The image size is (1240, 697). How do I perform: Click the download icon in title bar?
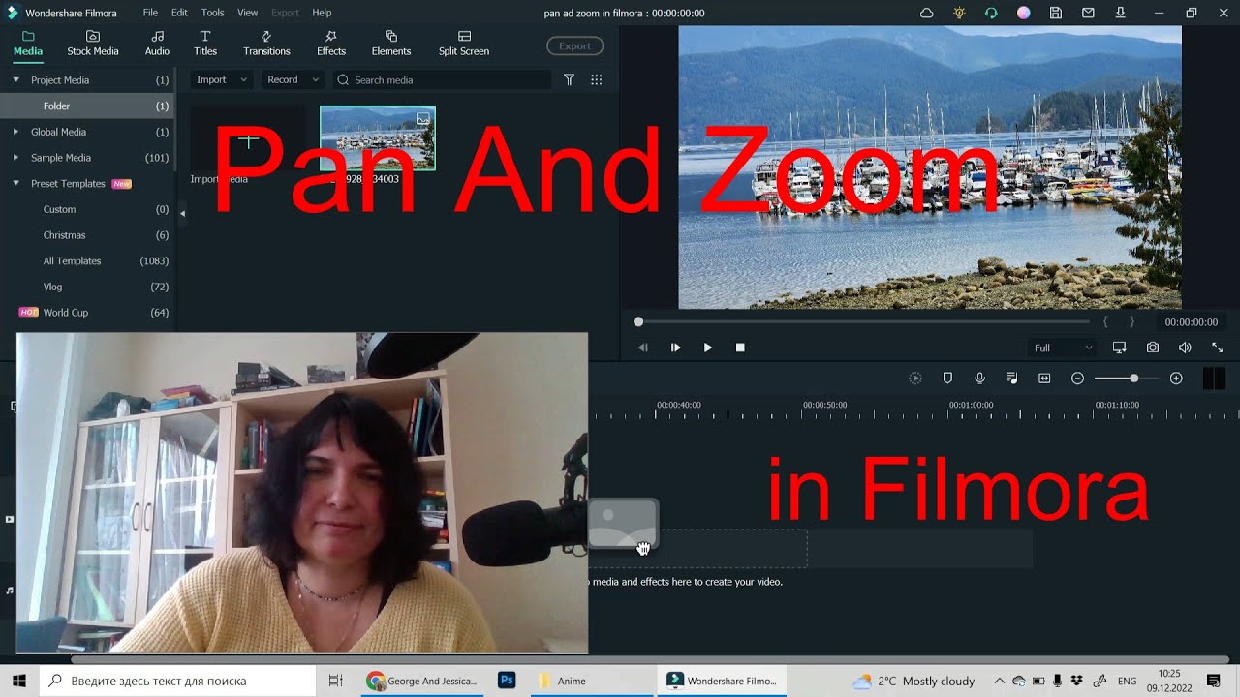pos(1121,13)
